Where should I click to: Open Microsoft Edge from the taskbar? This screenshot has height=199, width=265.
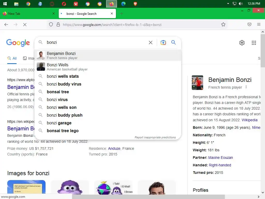123,4
